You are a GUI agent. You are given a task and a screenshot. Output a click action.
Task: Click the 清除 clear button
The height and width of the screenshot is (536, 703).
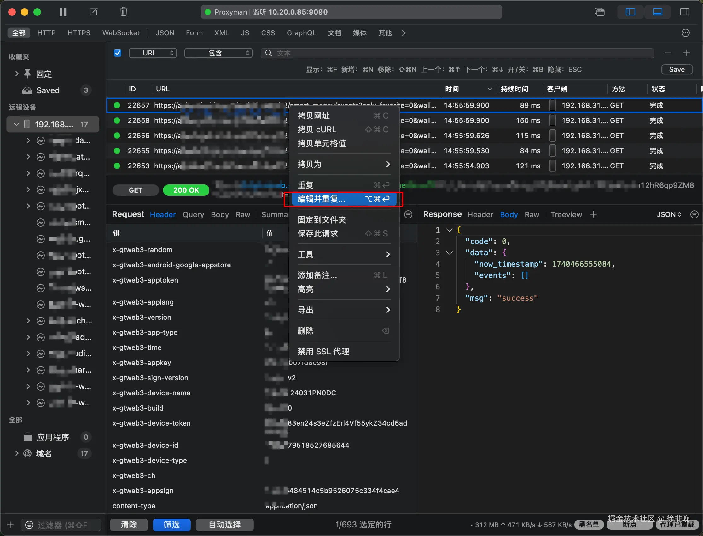click(129, 525)
